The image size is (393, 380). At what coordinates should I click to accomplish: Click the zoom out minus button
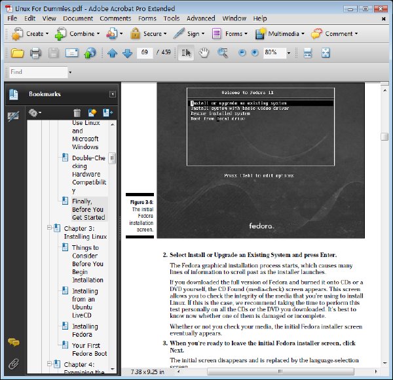point(242,52)
